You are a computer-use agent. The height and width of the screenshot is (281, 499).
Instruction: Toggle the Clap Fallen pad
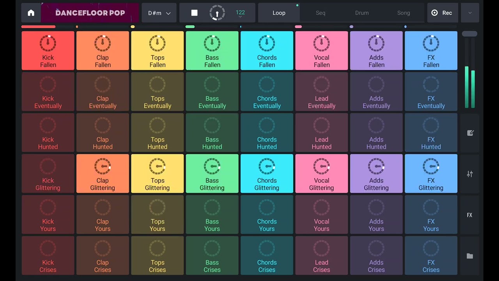click(x=103, y=51)
